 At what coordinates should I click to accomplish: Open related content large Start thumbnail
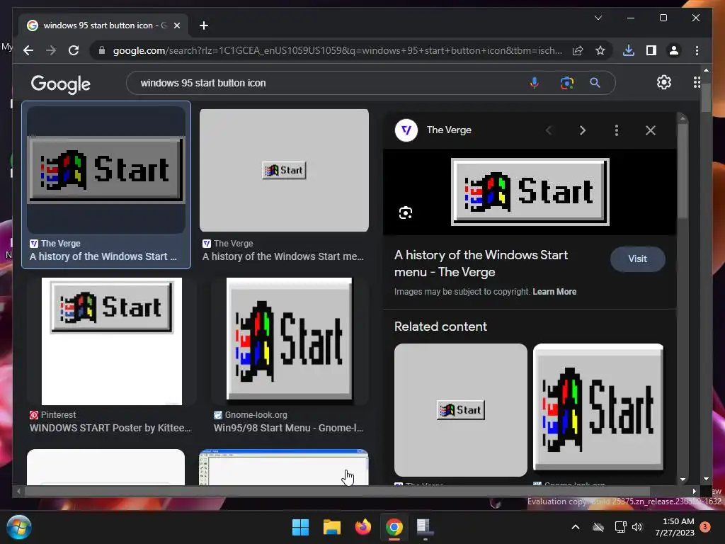(x=598, y=407)
